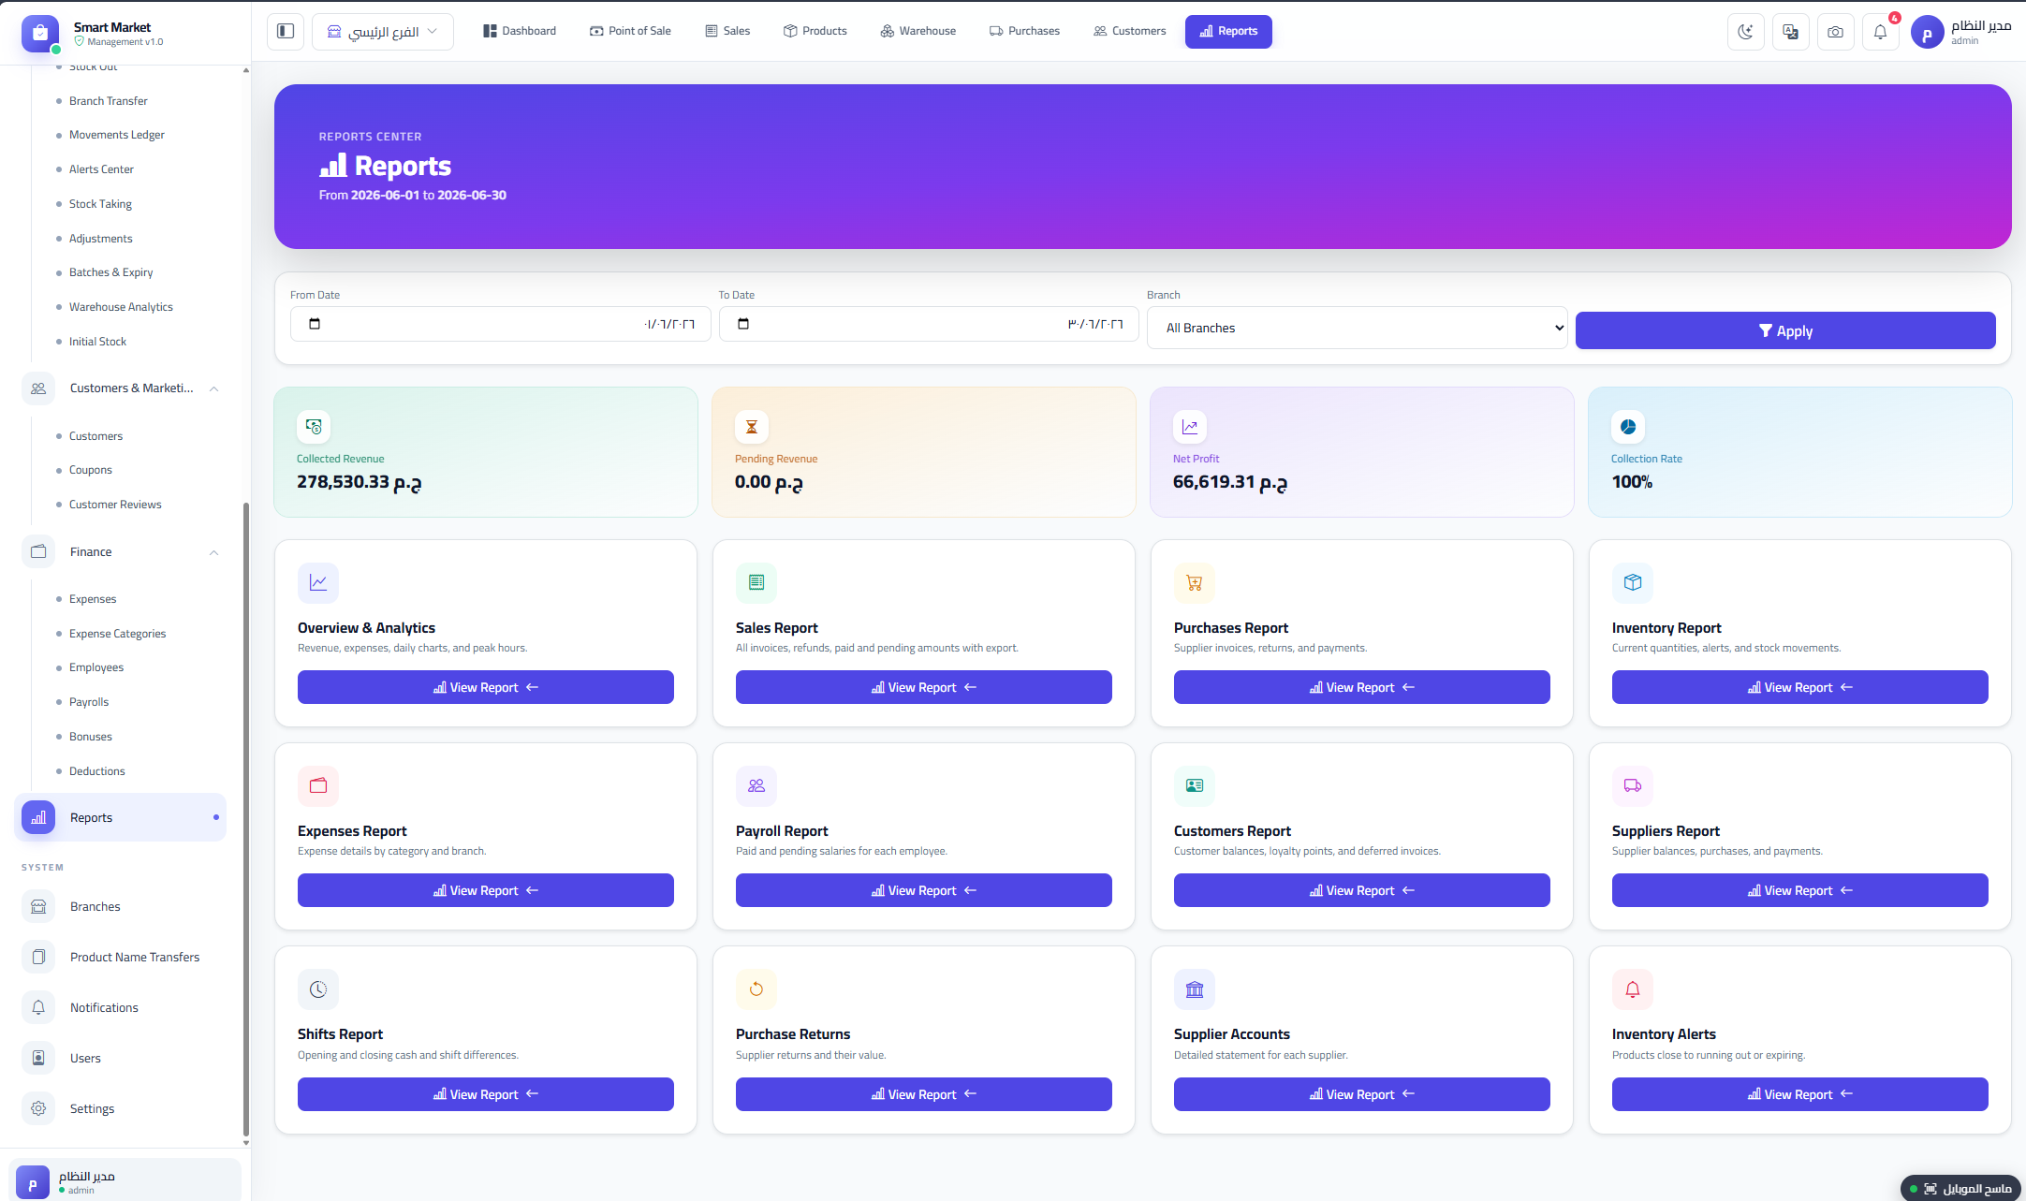Open the admin profile avatar in header
Image resolution: width=2026 pixels, height=1201 pixels.
tap(1927, 34)
